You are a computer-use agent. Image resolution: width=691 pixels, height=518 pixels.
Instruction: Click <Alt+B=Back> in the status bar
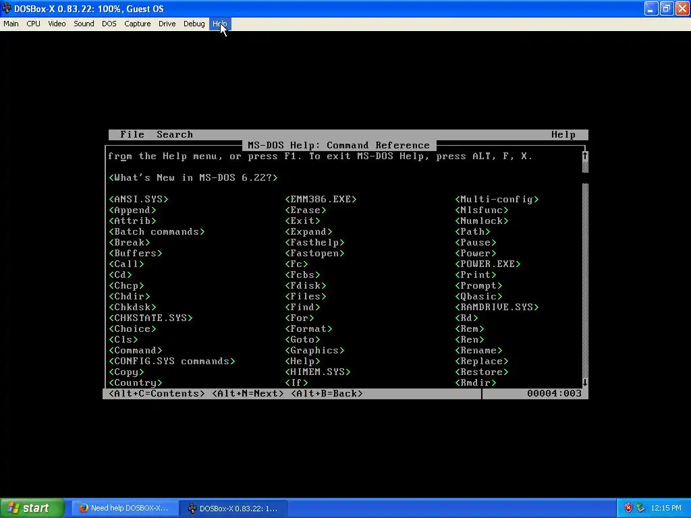point(327,393)
